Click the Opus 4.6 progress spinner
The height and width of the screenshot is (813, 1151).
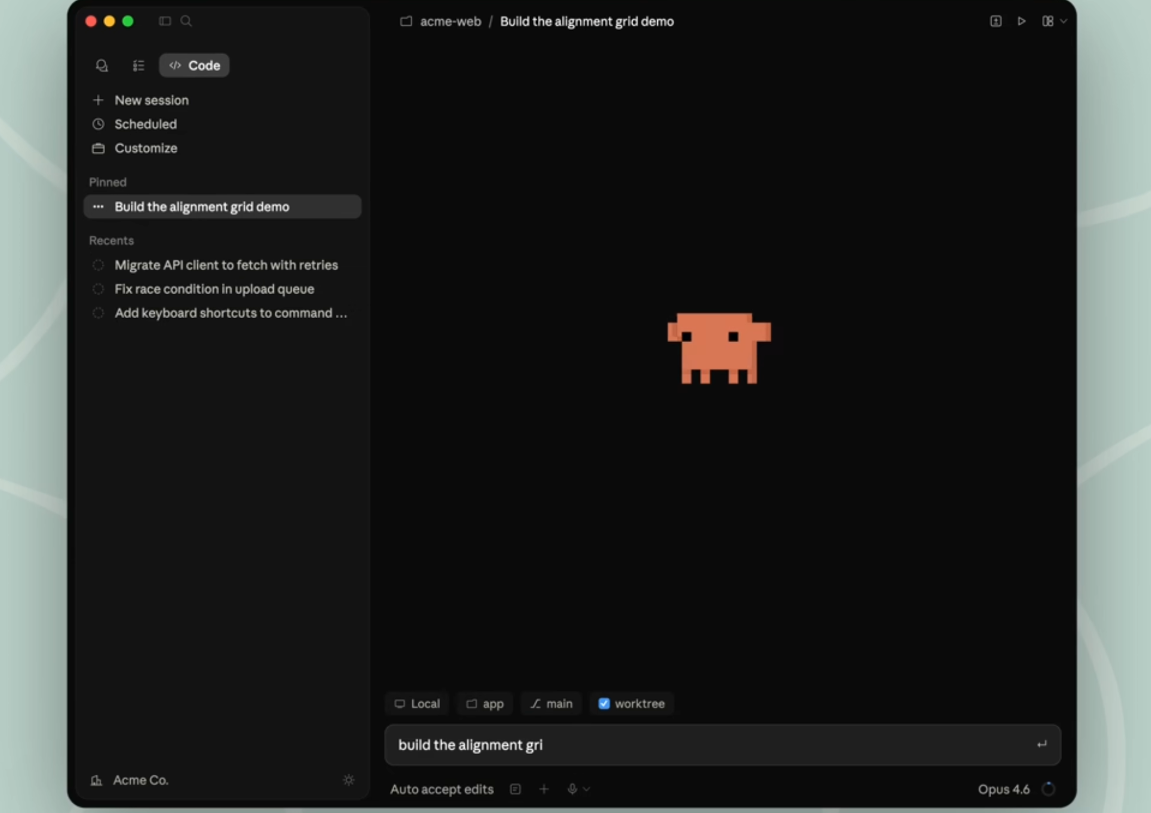pyautogui.click(x=1048, y=789)
